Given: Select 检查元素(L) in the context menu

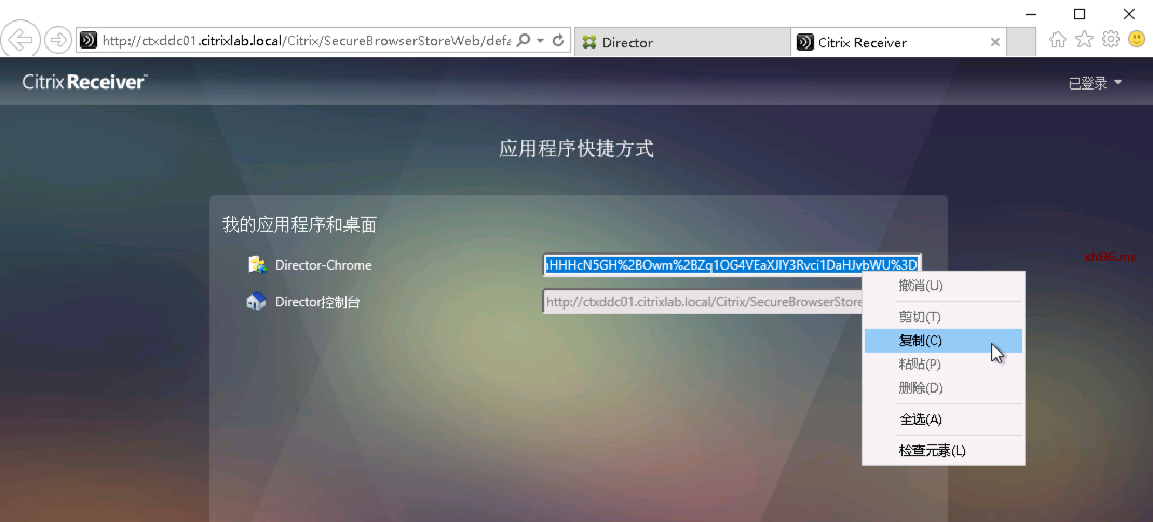Looking at the screenshot, I should point(932,451).
